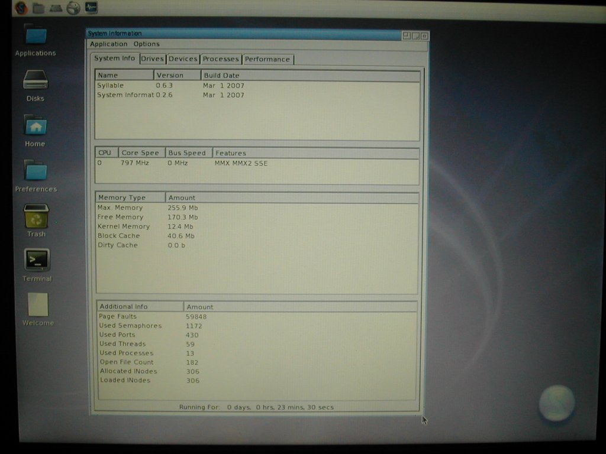Switch to the Drives tab
The height and width of the screenshot is (454, 606).
152,59
